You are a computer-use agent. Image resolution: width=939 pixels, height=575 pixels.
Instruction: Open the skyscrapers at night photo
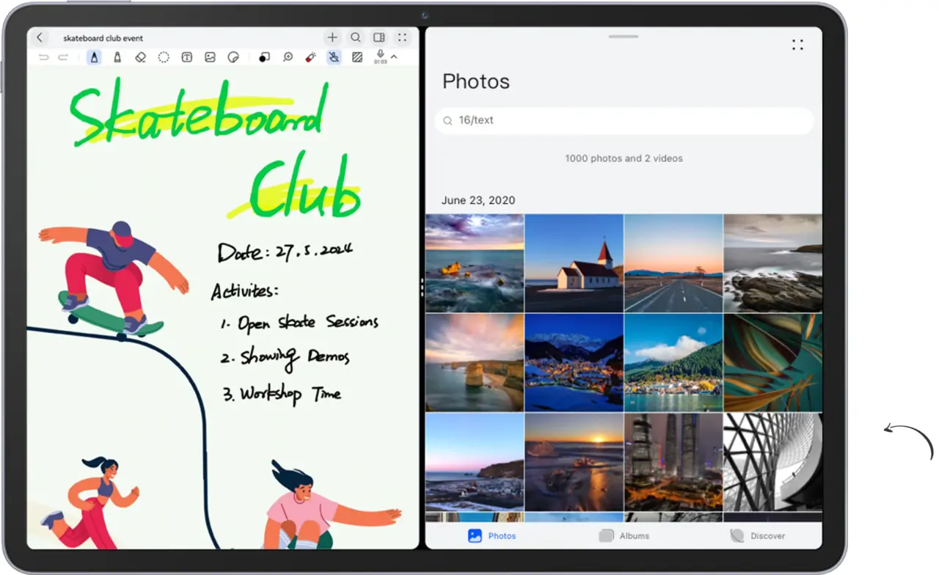pyautogui.click(x=673, y=462)
